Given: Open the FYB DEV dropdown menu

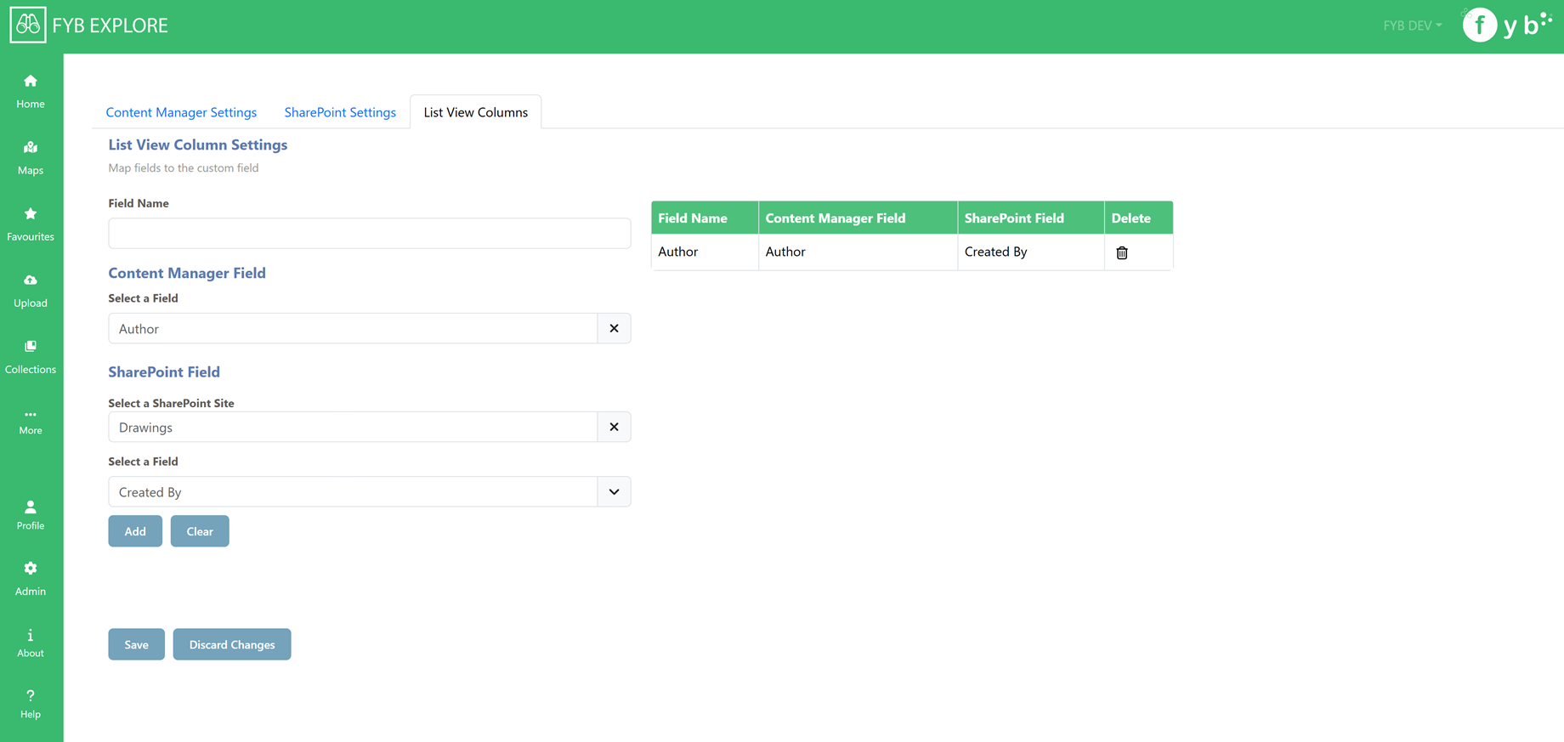Looking at the screenshot, I should (1412, 25).
